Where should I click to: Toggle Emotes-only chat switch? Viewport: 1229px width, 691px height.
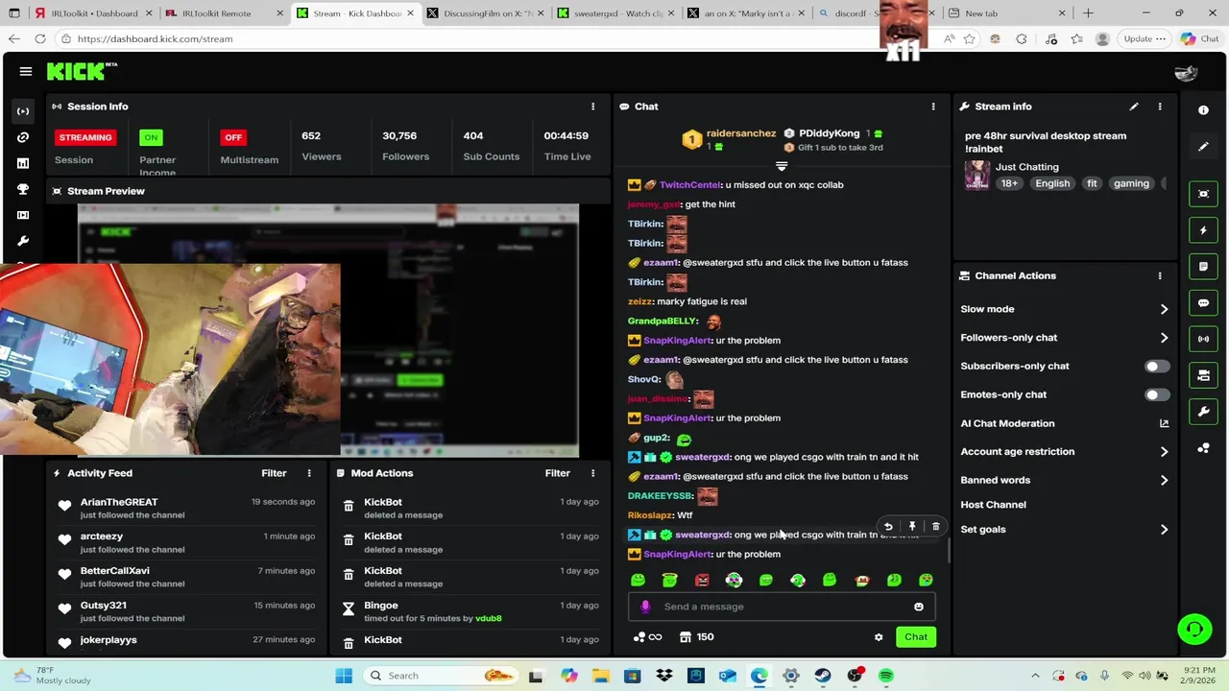pyautogui.click(x=1157, y=394)
